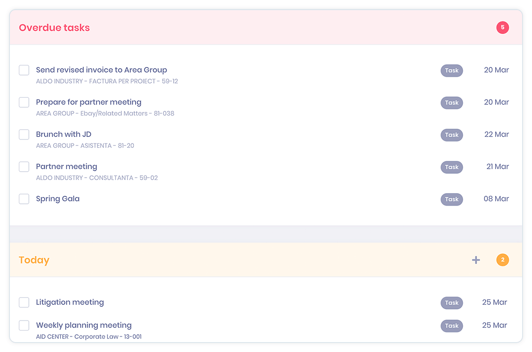Check the Weekly planning meeting box
The height and width of the screenshot is (352, 532).
click(24, 325)
